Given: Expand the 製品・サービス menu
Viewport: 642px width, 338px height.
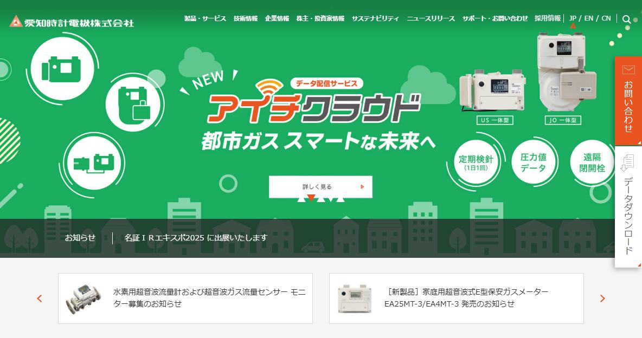Looking at the screenshot, I should point(205,18).
